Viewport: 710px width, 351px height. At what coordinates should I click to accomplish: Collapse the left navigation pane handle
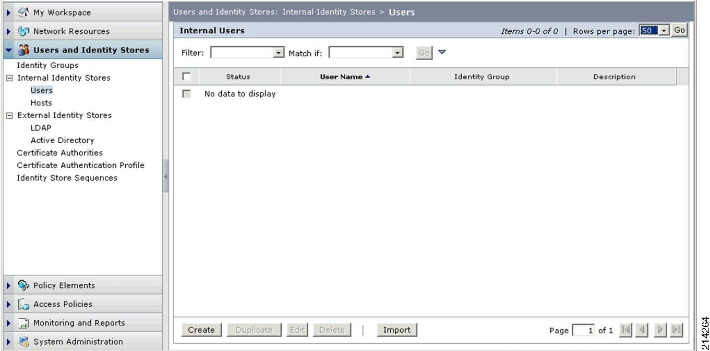(165, 177)
